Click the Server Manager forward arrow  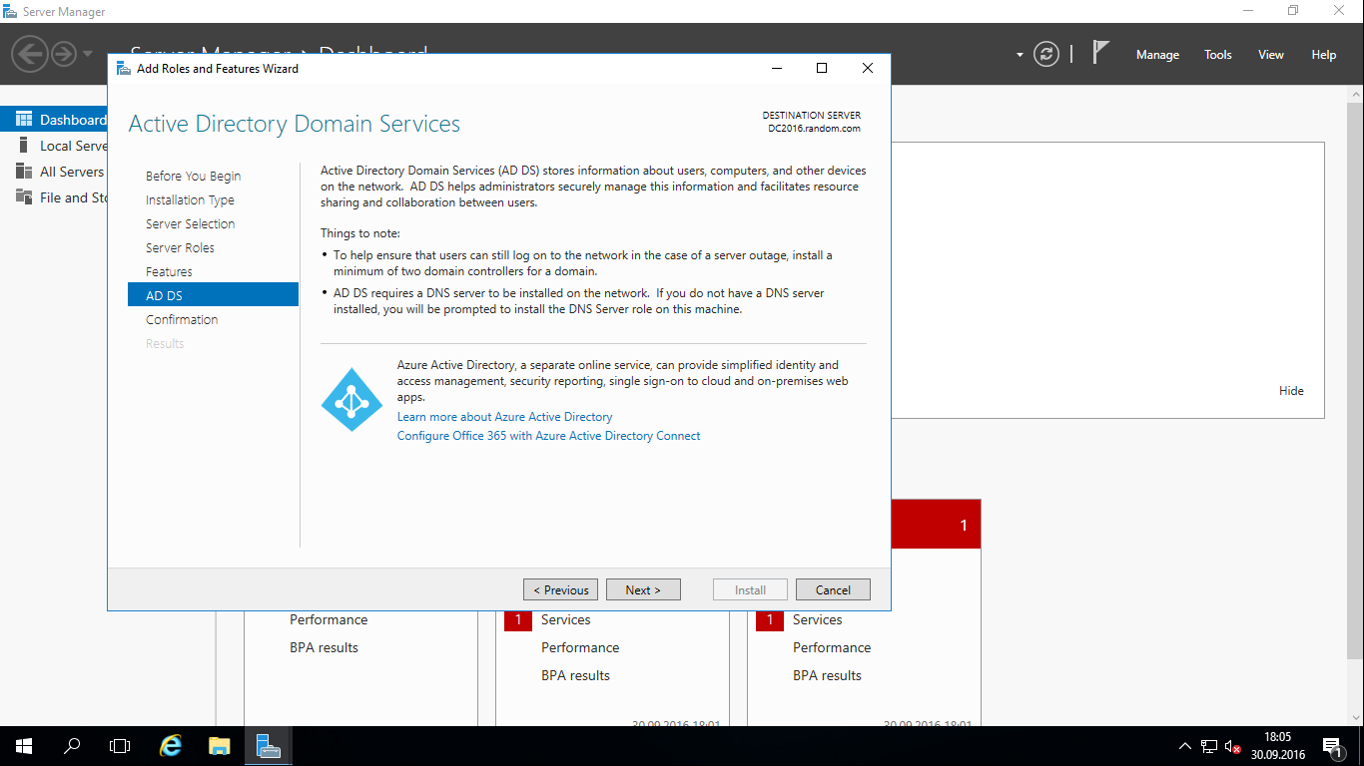(63, 53)
